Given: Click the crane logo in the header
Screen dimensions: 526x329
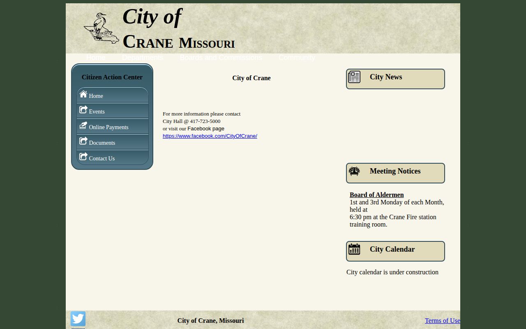Looking at the screenshot, I should pos(102,28).
